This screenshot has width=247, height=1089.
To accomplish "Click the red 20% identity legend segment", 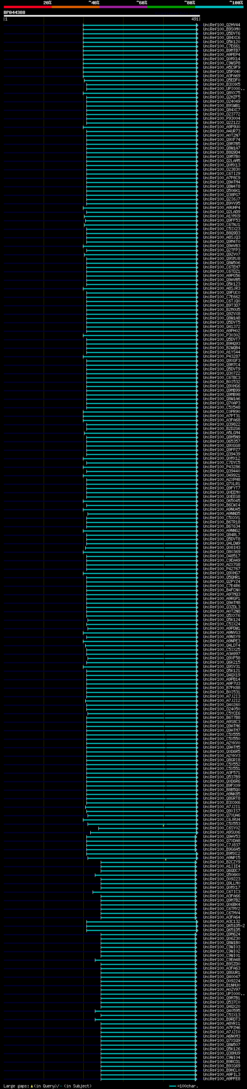I will click(27, 7).
